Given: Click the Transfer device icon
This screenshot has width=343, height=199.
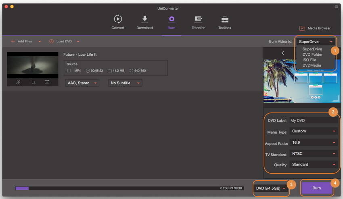Looking at the screenshot, I should 198,19.
